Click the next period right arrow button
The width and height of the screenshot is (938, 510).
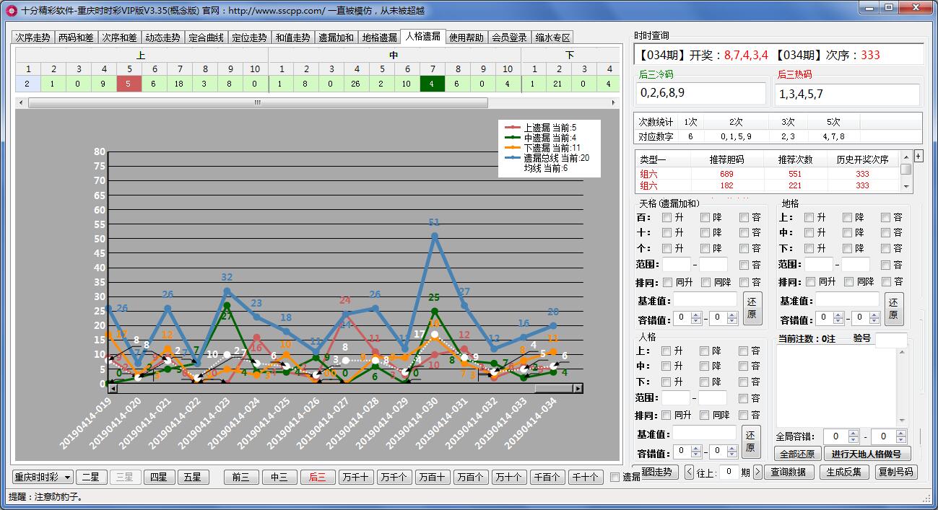point(757,472)
